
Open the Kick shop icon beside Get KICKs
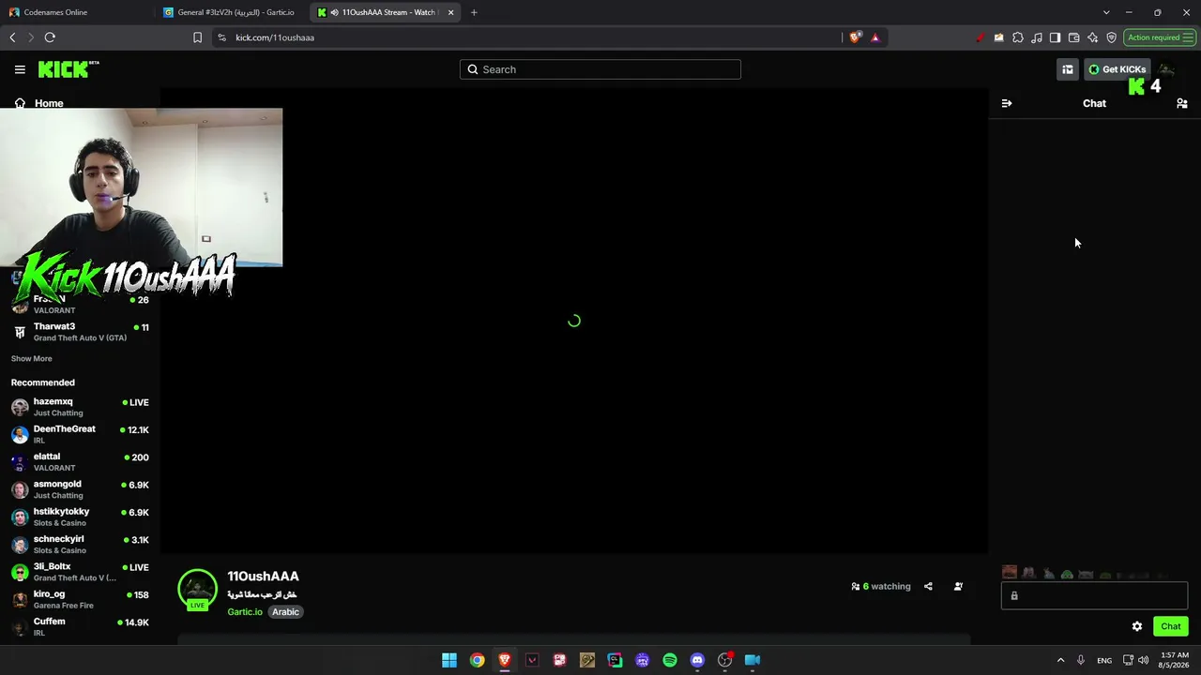click(x=1068, y=69)
